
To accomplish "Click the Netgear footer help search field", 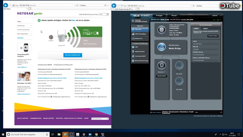I will tap(99, 119).
